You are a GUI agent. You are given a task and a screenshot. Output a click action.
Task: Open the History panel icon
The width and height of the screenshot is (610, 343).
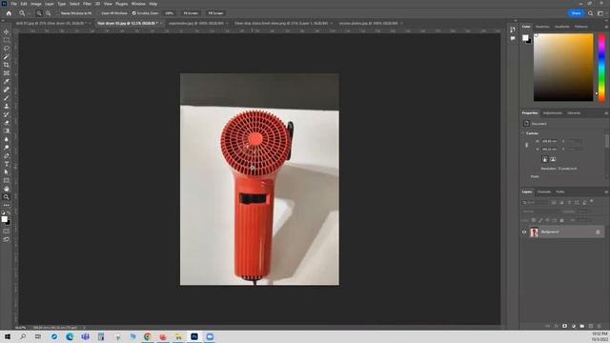tap(513, 30)
